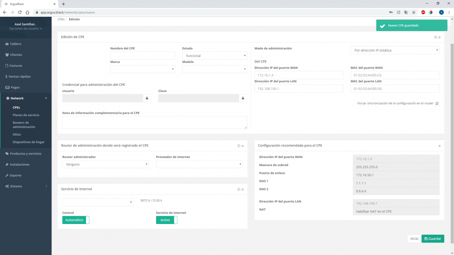Click the lock icon beside Usuario
Screen dimensions: 454x255
147,98
